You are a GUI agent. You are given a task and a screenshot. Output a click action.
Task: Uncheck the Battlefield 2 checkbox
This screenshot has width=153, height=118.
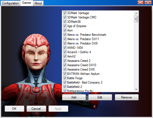coord(65,87)
